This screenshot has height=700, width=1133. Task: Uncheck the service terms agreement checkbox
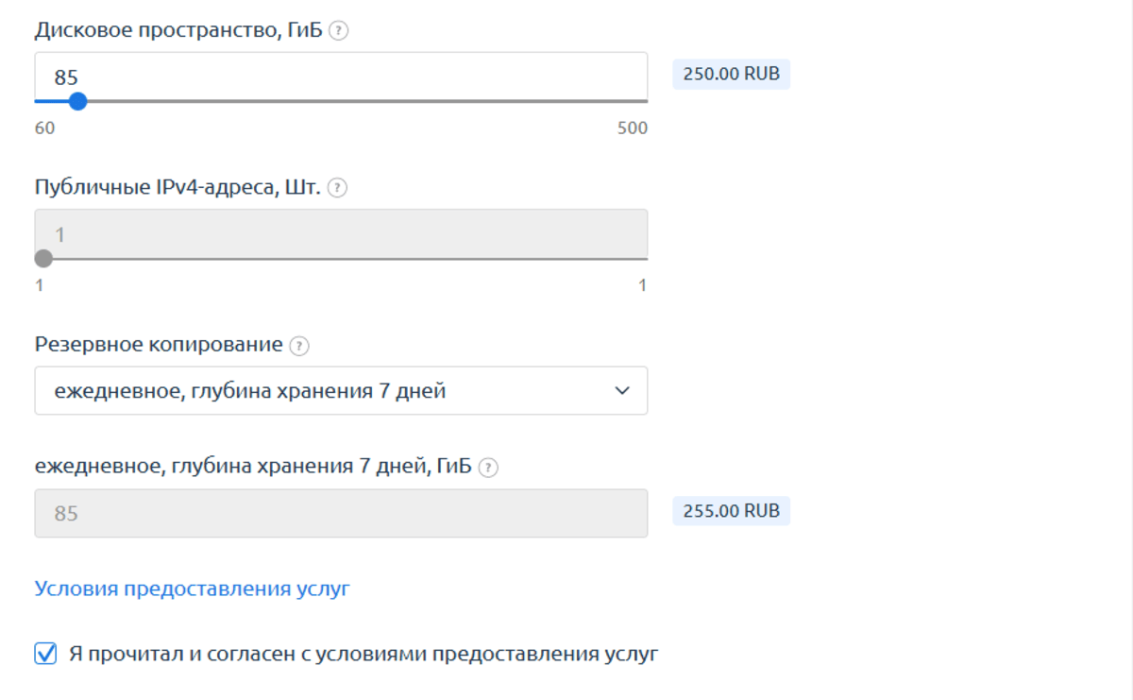(x=45, y=654)
